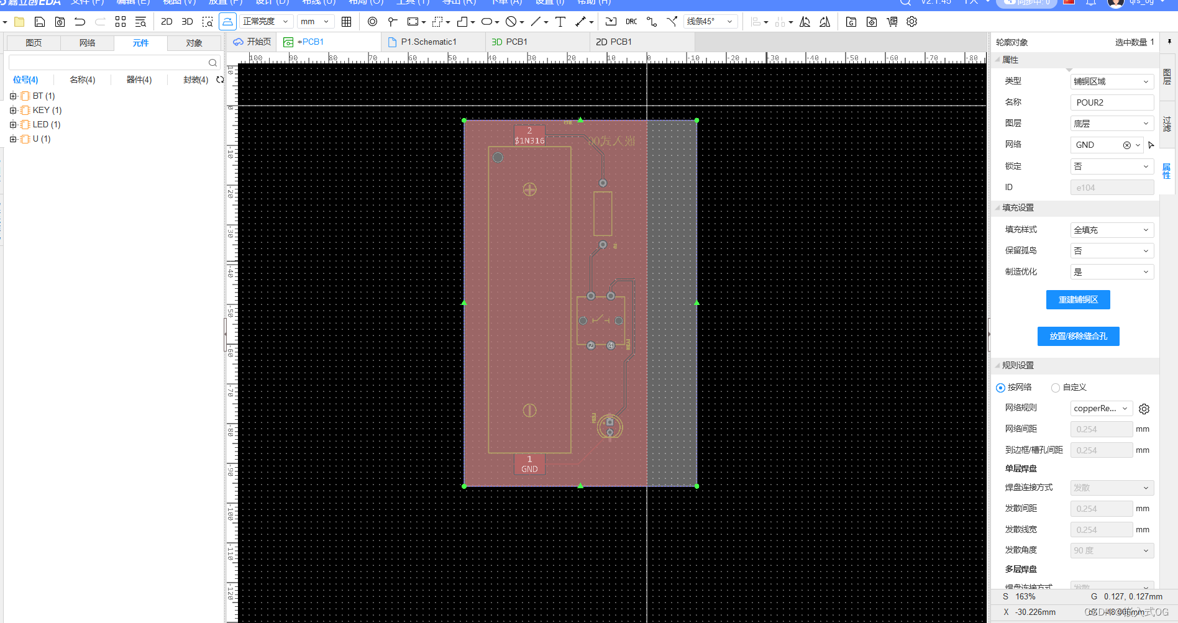Select the single pad tool
This screenshot has width=1178, height=623.
point(392,22)
